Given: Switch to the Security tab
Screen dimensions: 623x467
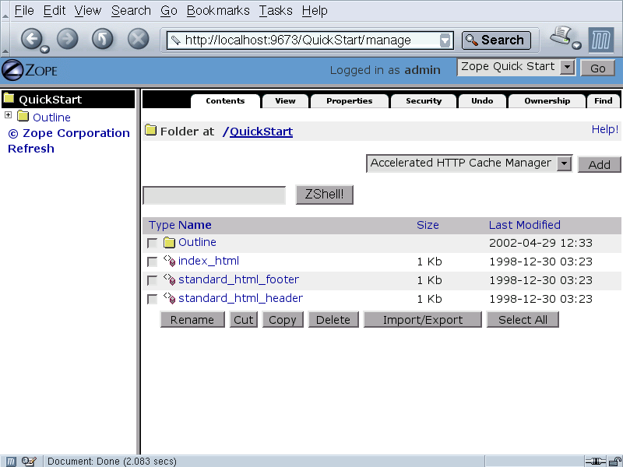Looking at the screenshot, I should (x=423, y=101).
